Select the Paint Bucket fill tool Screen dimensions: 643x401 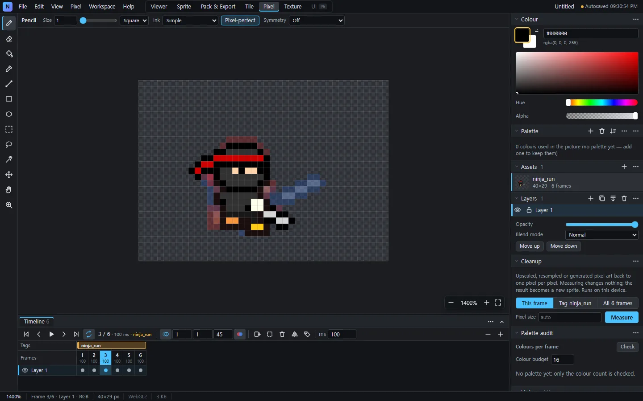[9, 54]
